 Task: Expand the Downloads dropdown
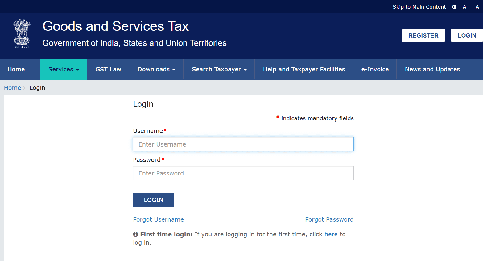(156, 69)
